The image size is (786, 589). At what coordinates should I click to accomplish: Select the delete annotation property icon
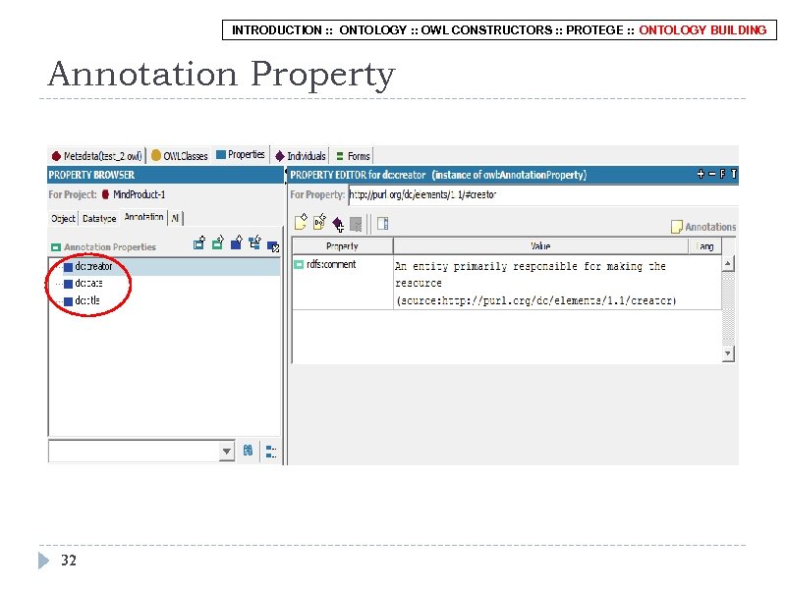[x=273, y=243]
